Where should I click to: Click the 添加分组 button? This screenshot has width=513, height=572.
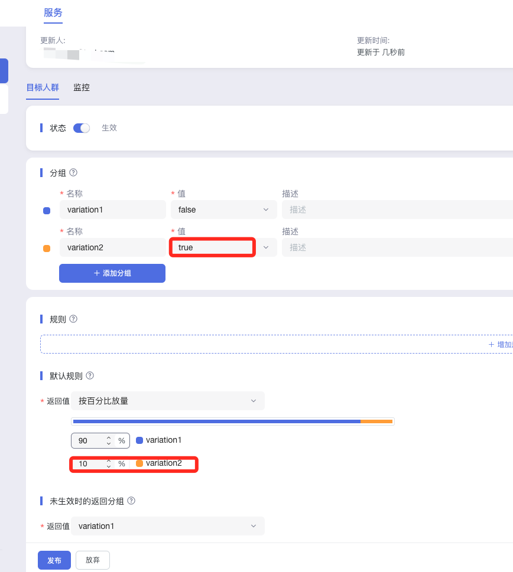[112, 273]
